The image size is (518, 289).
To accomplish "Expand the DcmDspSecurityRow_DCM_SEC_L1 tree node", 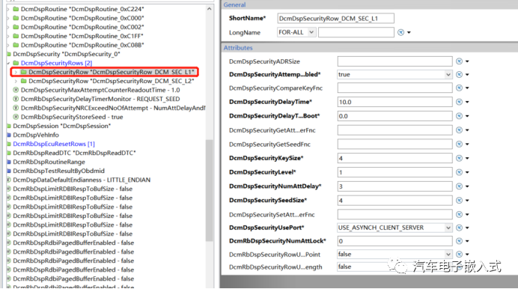I will [16, 72].
